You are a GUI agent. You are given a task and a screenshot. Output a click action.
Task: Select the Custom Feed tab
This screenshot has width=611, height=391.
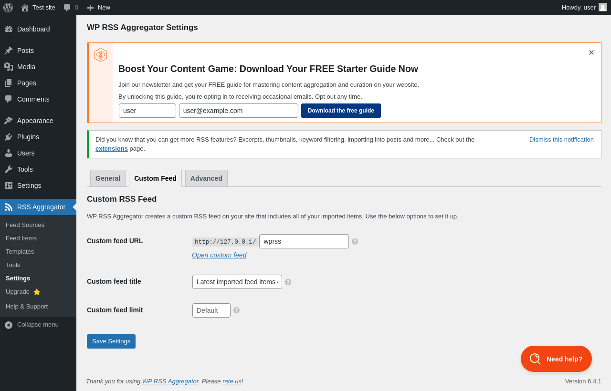point(155,178)
